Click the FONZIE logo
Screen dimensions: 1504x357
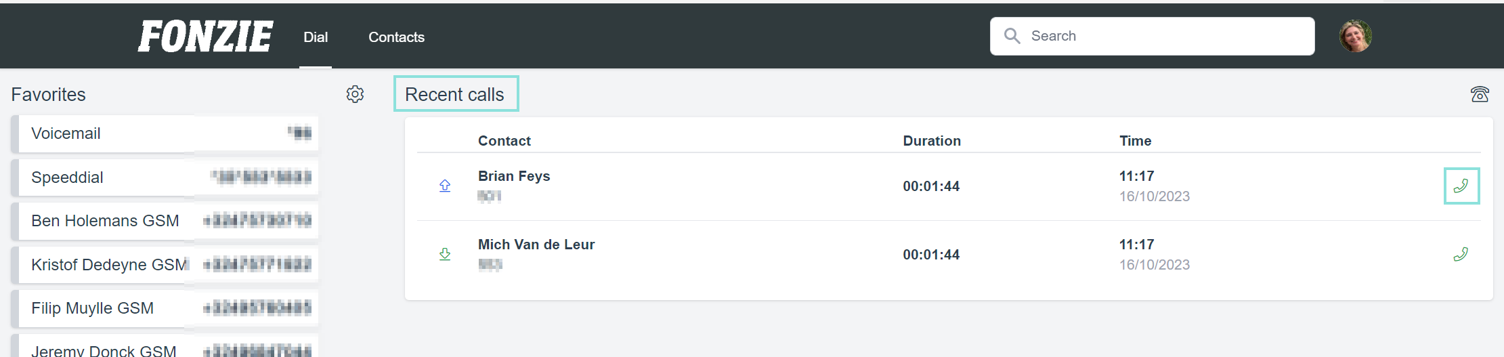[x=205, y=37]
